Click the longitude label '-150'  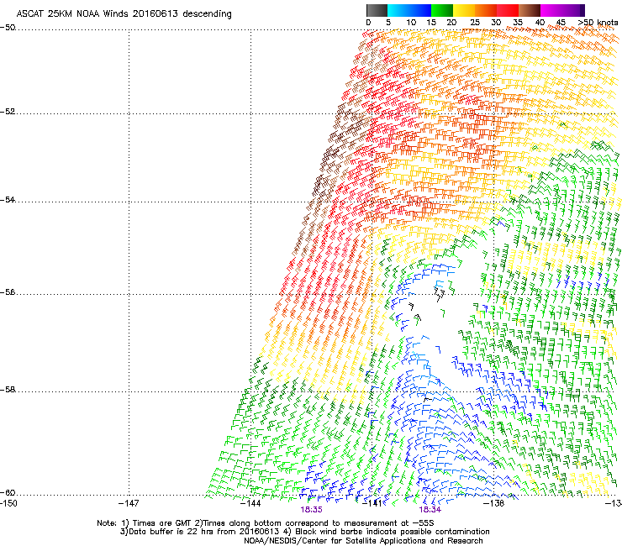pos(8,503)
